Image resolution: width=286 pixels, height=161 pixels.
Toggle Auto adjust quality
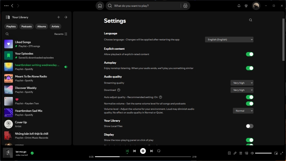250,97
